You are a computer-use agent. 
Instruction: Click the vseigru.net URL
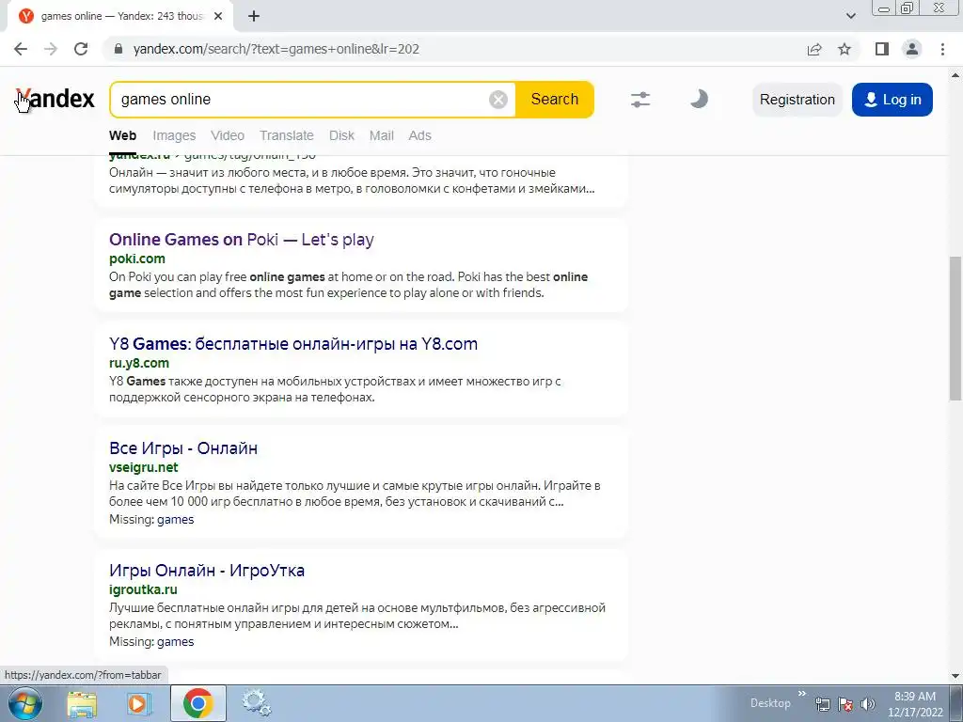(144, 467)
